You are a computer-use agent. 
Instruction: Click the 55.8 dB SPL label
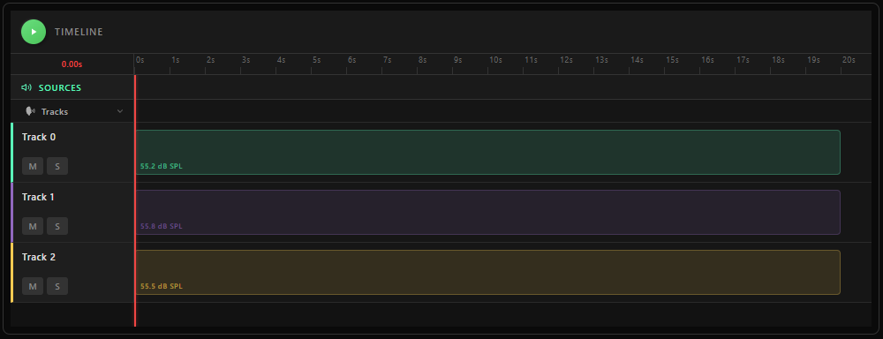pos(161,226)
